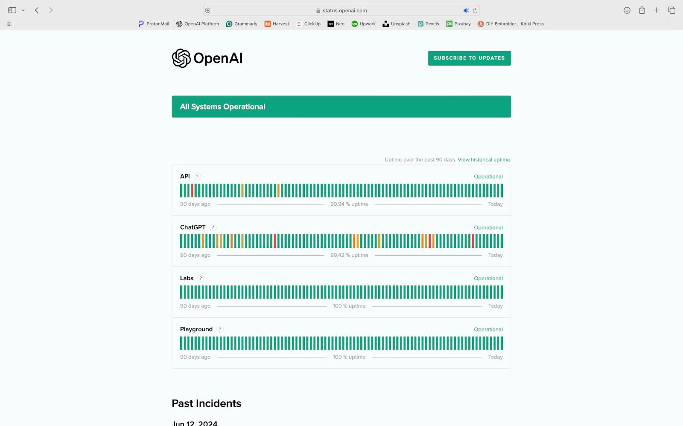The image size is (683, 426).
Task: Open the favorites grid icon
Action: (9, 24)
